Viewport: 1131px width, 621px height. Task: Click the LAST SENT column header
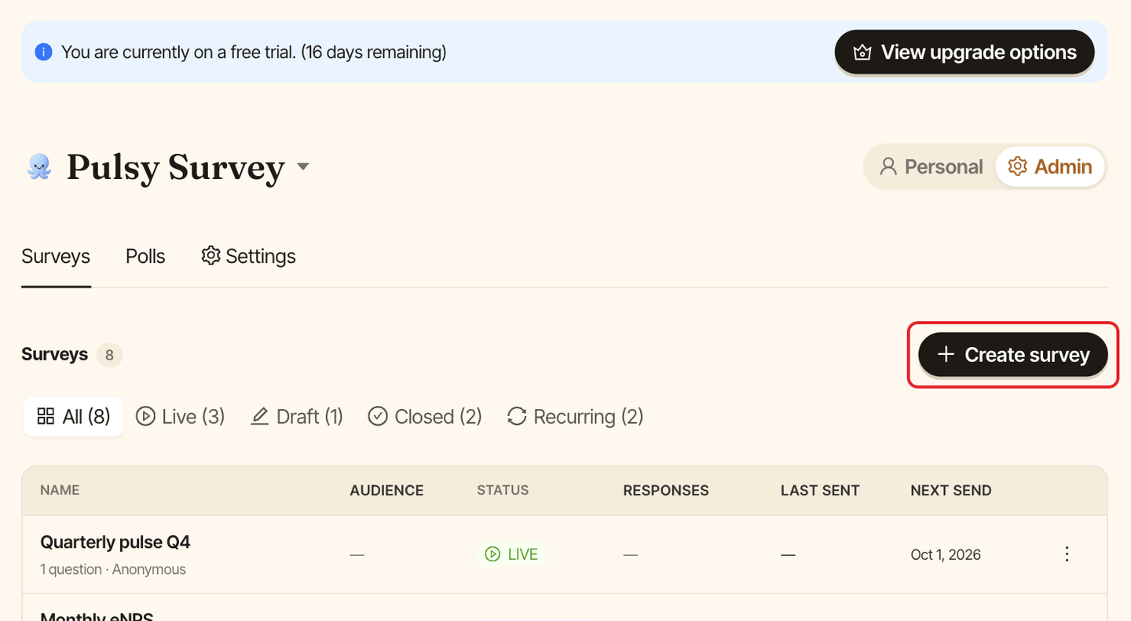click(820, 491)
